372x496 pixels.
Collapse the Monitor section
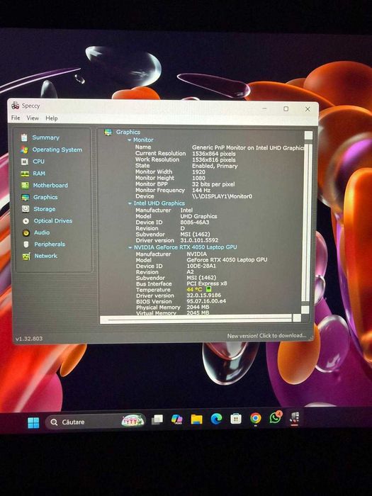130,140
